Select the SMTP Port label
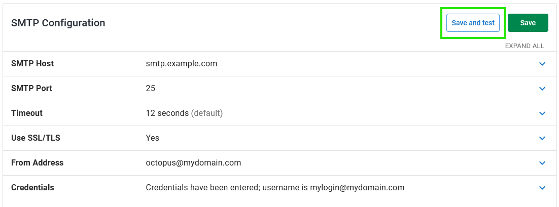The height and width of the screenshot is (207, 559). point(32,88)
